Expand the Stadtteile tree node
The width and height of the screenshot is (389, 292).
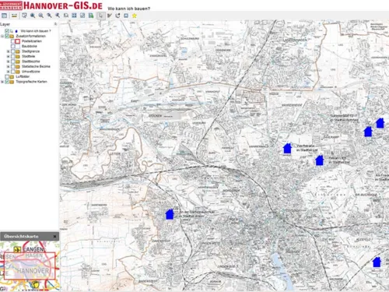(x=8, y=56)
